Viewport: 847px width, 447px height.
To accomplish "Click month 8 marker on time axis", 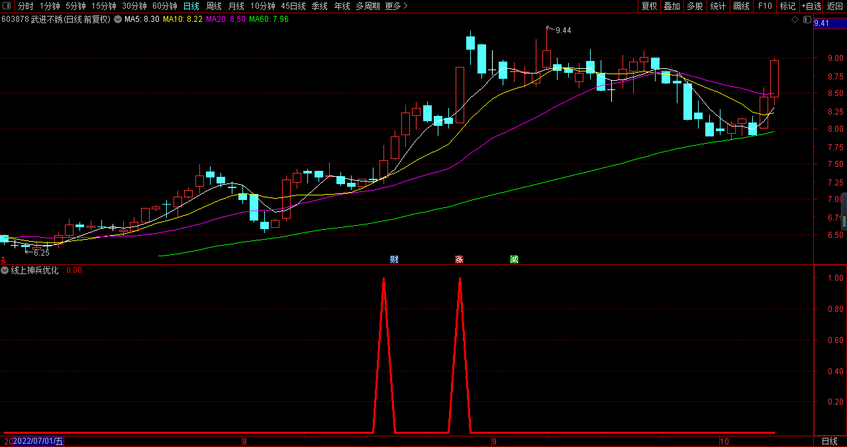I will click(244, 441).
